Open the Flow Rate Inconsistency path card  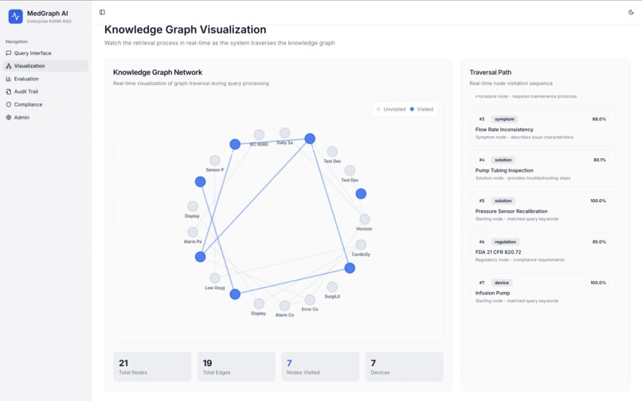click(542, 127)
